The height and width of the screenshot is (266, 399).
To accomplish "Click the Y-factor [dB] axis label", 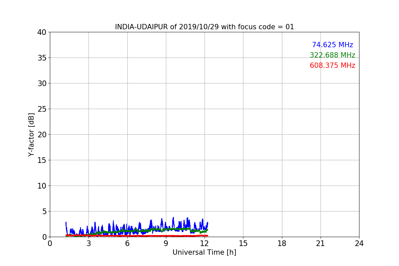I will (x=31, y=135).
